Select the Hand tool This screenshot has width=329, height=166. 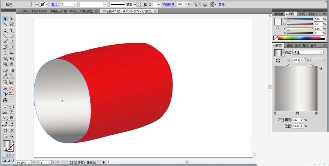5,136
